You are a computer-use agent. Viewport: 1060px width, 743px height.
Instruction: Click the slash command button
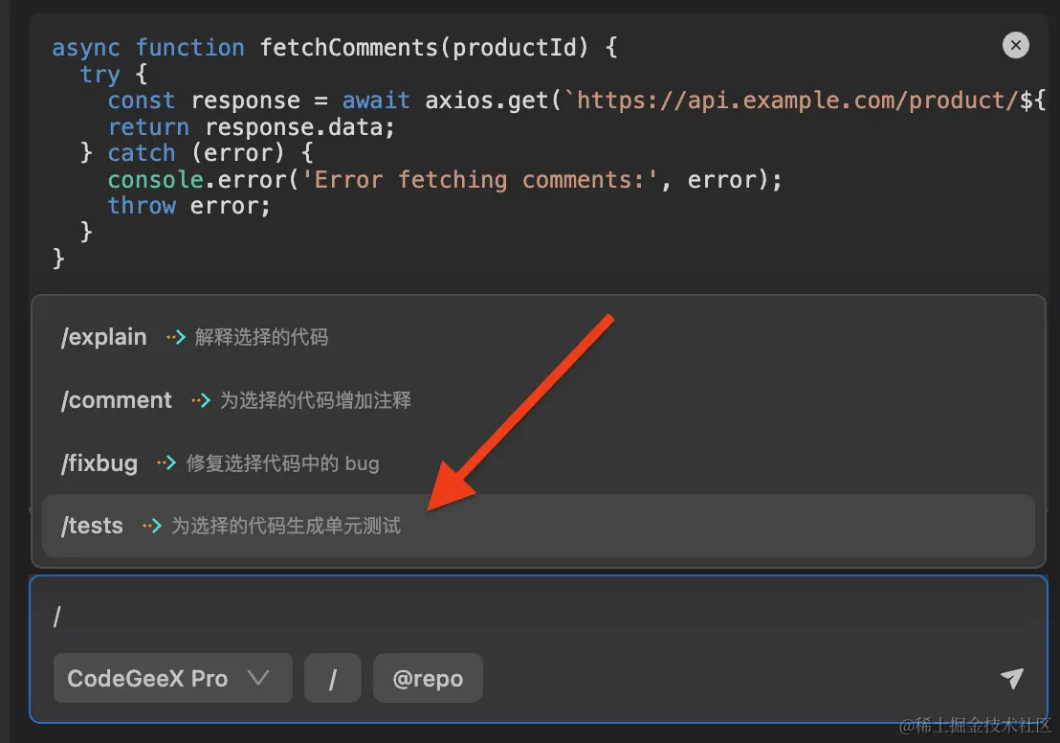click(x=333, y=678)
